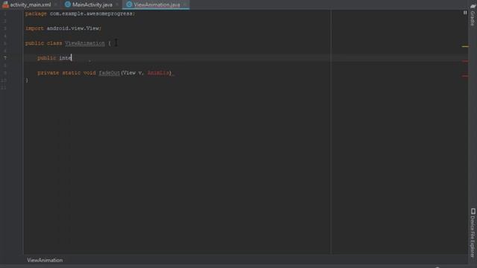Screen dimensions: 477x268
Task: Click the 'public' keyword on line 7
Action: coord(46,58)
